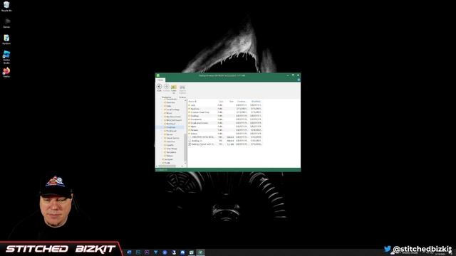The image size is (456, 256).
Task: Select Local Settings in navigation tree
Action: (172, 110)
